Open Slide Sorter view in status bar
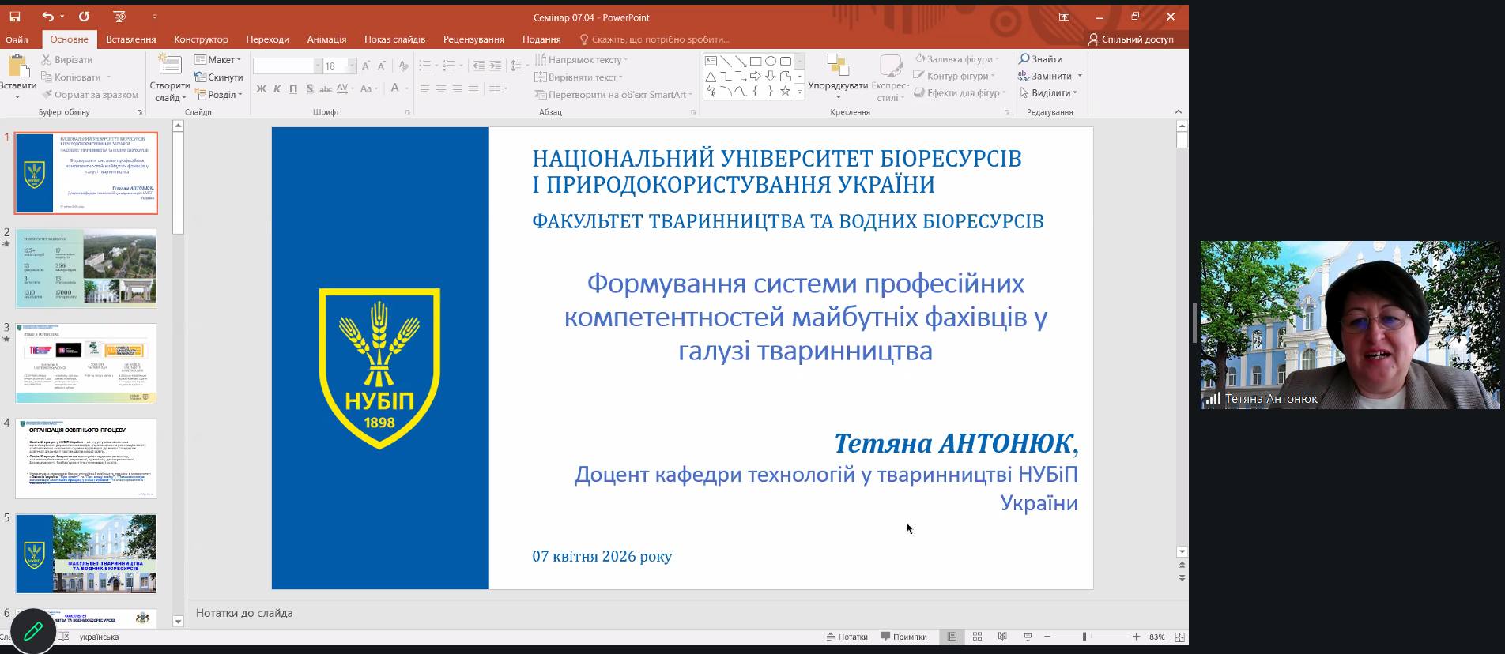This screenshot has height=654, width=1505. (977, 637)
